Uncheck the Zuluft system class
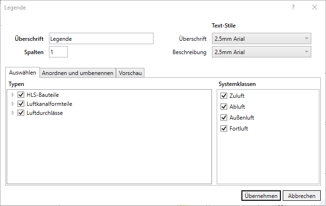 coord(224,96)
